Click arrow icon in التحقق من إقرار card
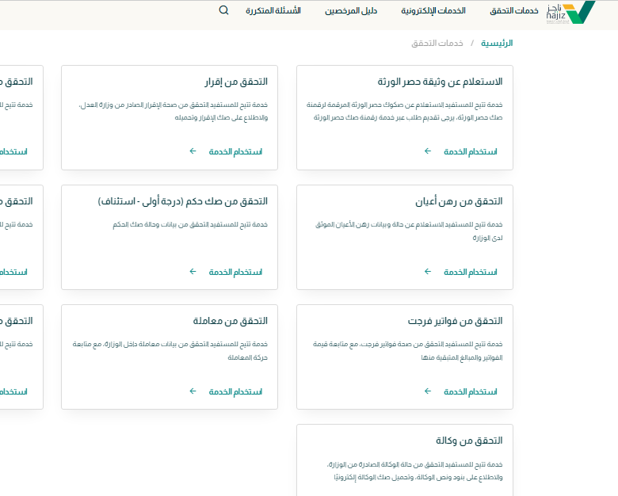The height and width of the screenshot is (496, 618). point(193,151)
